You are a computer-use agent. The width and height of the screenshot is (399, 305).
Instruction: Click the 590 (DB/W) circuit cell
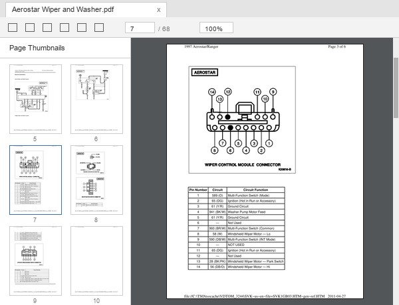point(217,239)
